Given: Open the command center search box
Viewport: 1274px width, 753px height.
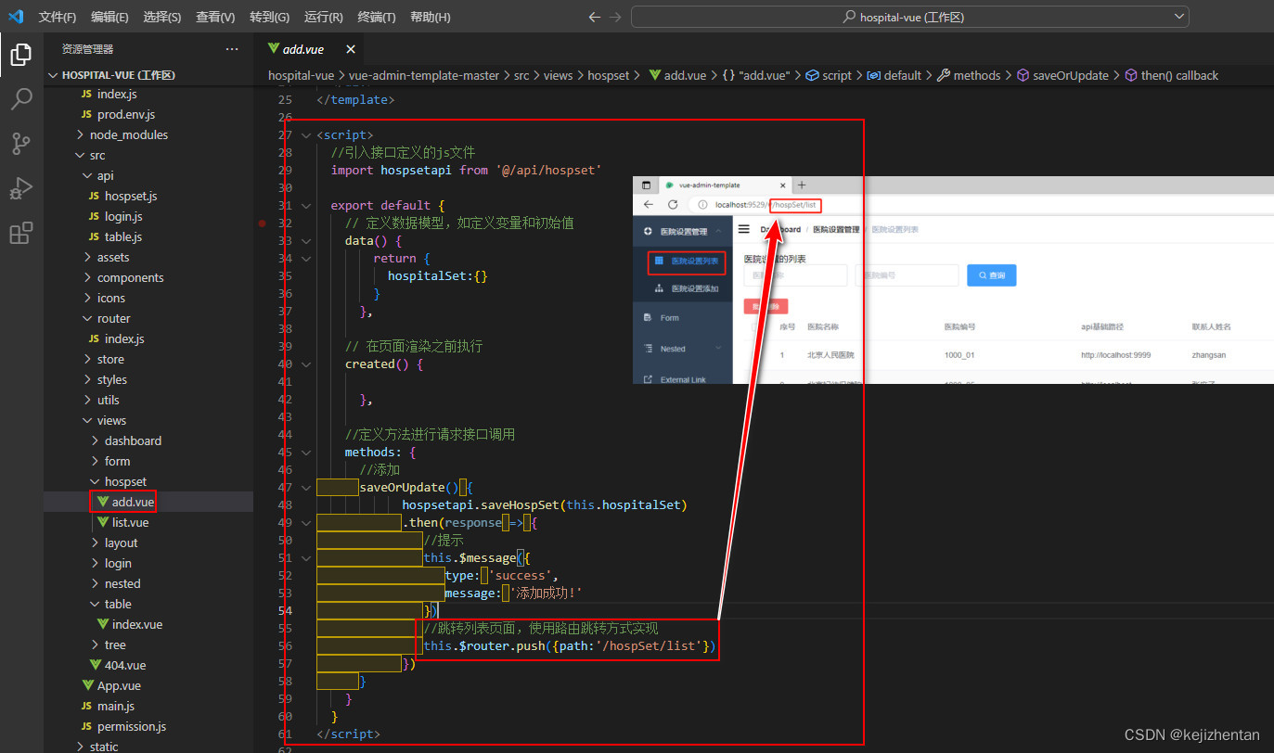Looking at the screenshot, I should click(x=909, y=17).
